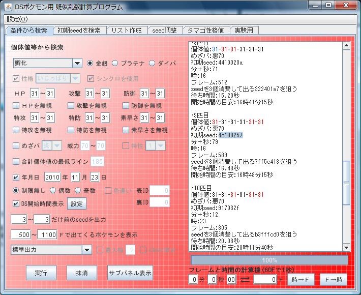
Task: Go to the 実験用 tab
Action: (244, 30)
